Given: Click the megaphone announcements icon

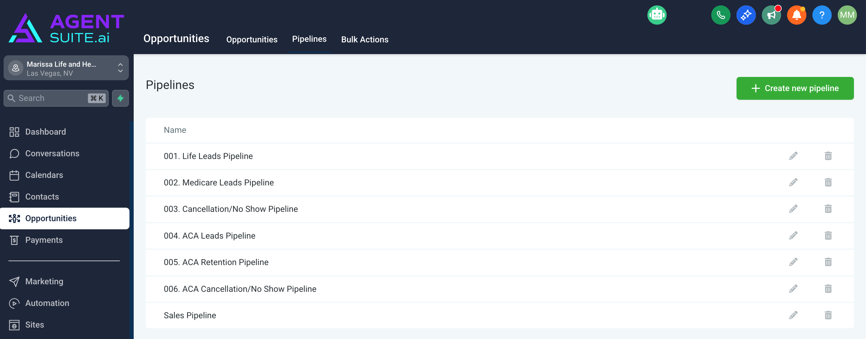Looking at the screenshot, I should [x=771, y=15].
